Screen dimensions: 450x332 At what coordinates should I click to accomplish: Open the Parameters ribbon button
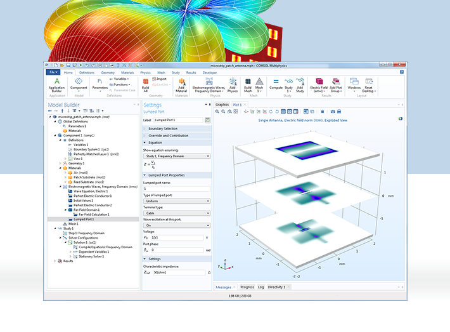point(100,85)
